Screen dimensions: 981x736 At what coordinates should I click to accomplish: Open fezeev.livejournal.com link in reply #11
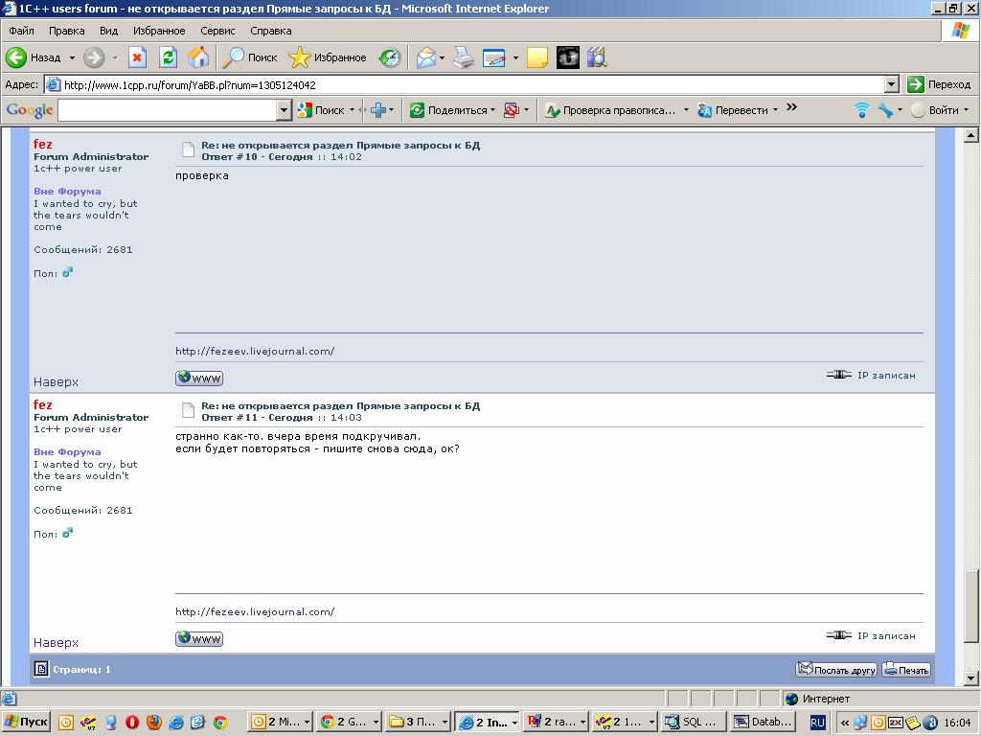255,611
